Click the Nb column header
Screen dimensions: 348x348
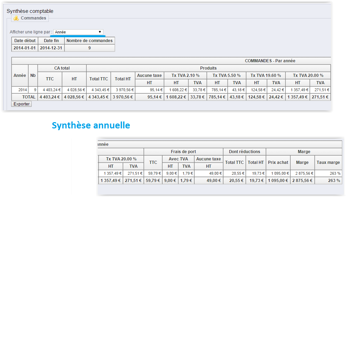(x=33, y=76)
